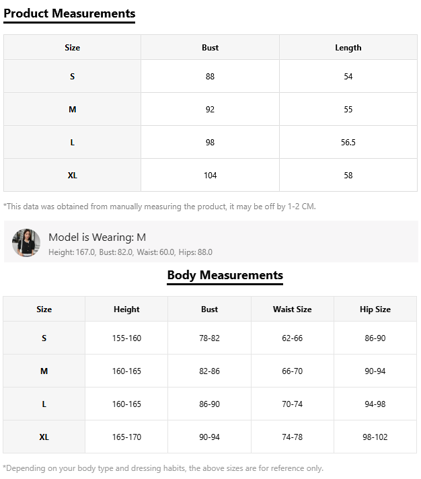Click the Body Measurements heading
Image resolution: width=421 pixels, height=479 pixels.
(225, 275)
